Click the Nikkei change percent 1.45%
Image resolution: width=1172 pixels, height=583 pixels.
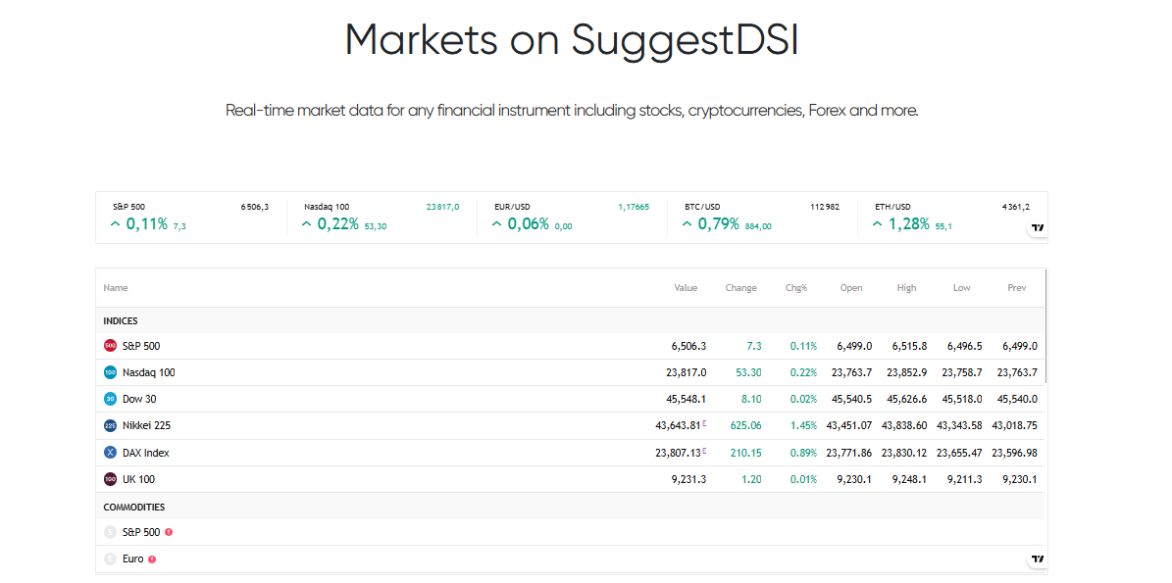point(803,425)
